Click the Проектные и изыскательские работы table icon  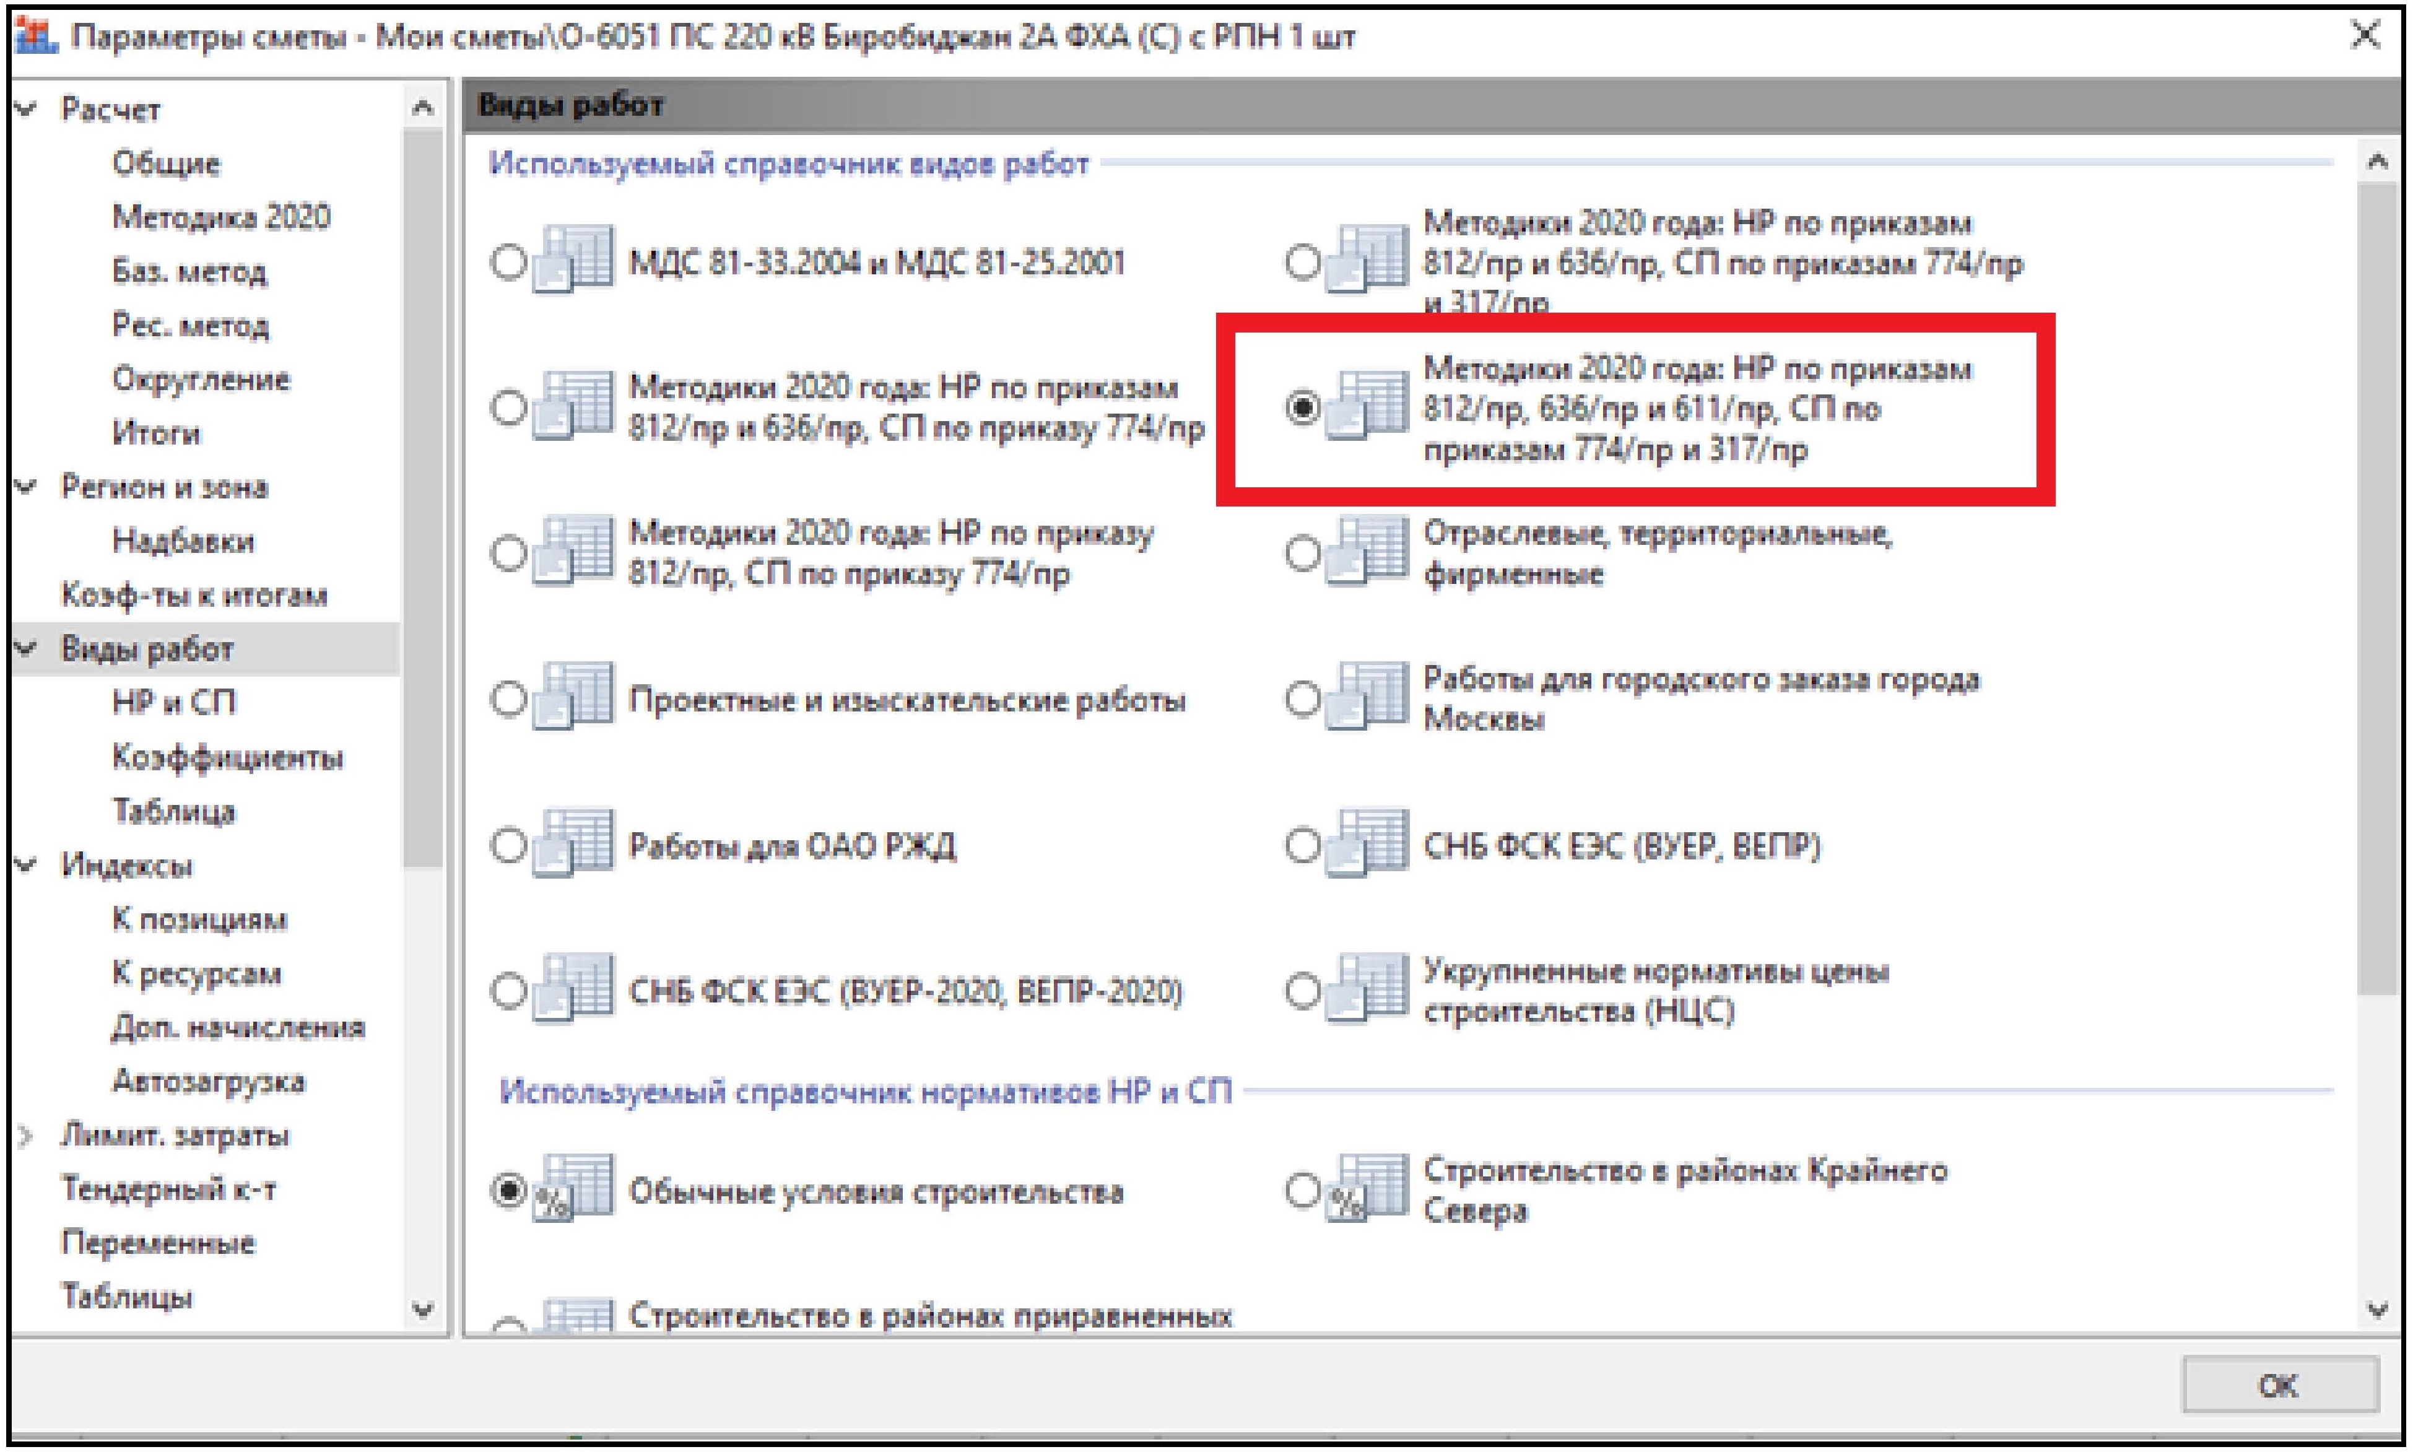coord(575,698)
